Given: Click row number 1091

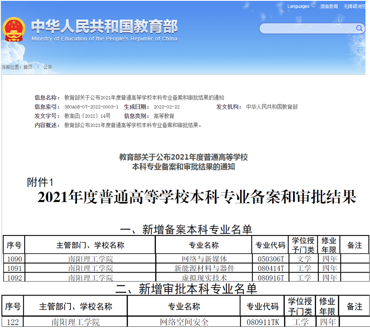Looking at the screenshot, I should 15,268.
